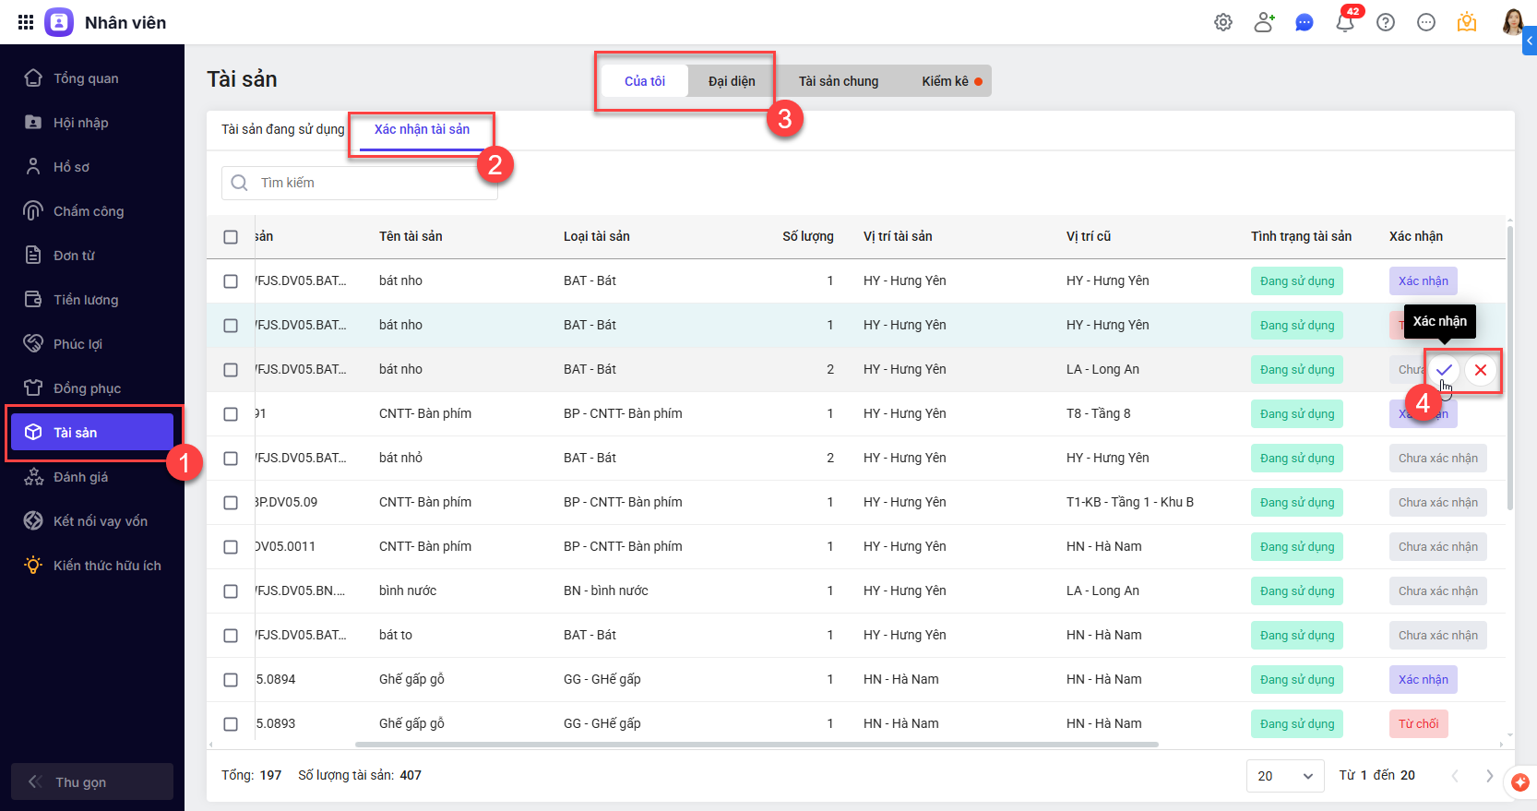Go to next page arrow

coord(1489,776)
